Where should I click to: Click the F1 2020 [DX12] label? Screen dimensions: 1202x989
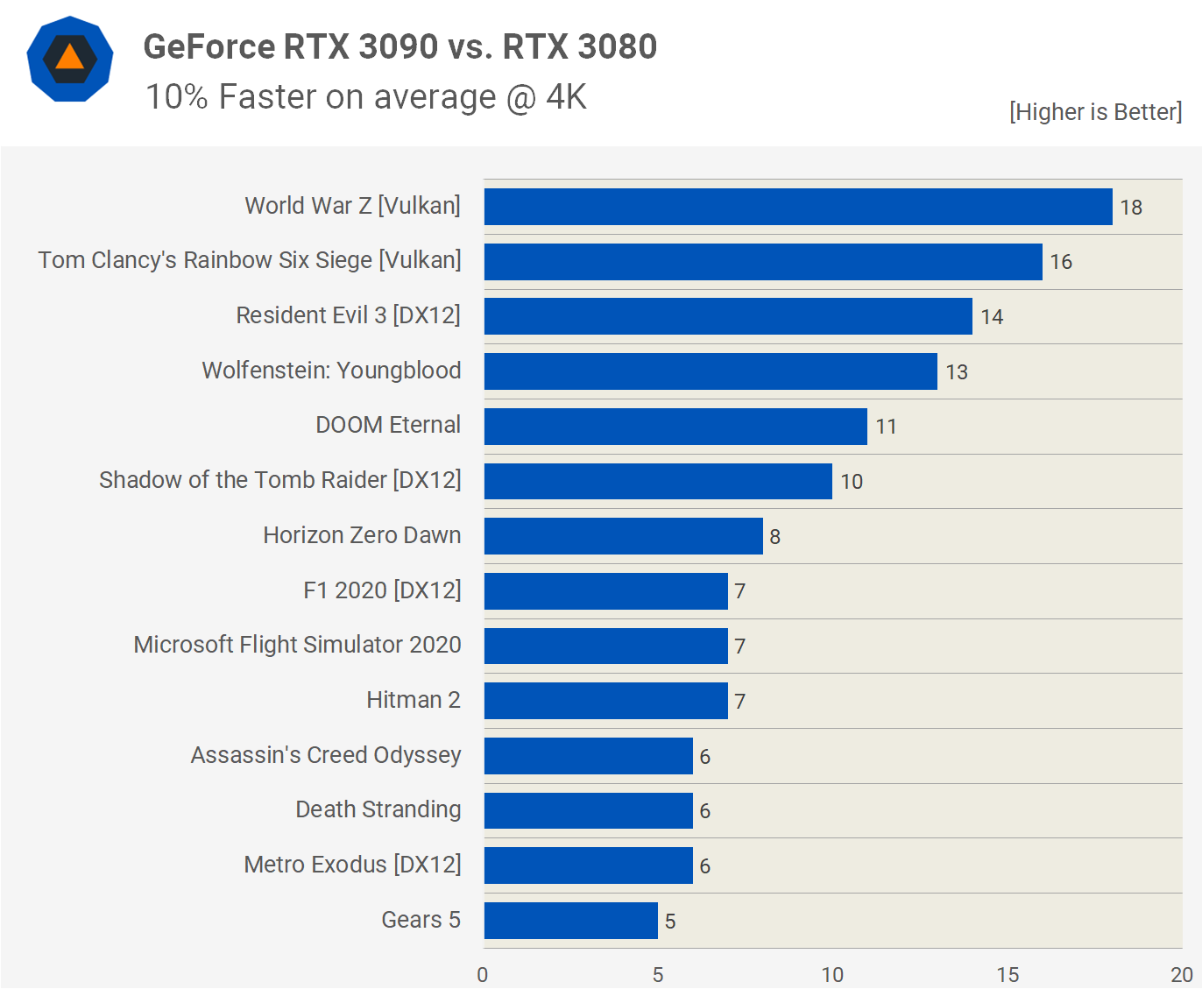click(382, 590)
